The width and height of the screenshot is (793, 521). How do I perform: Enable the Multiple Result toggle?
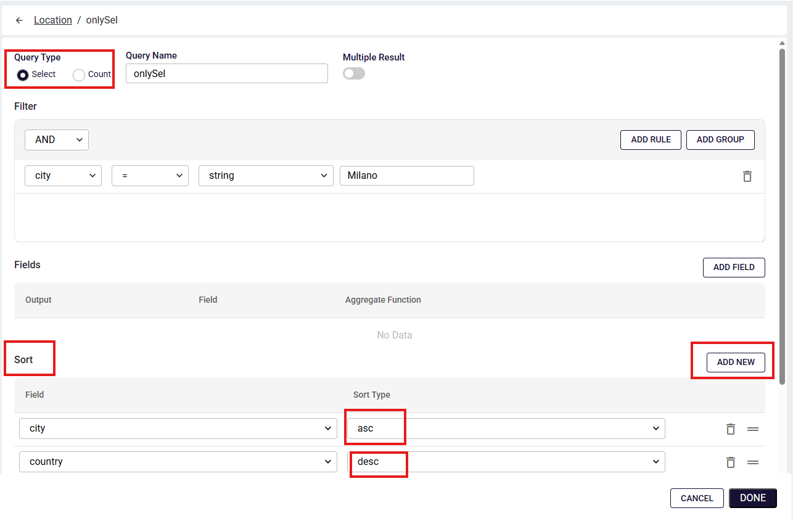pyautogui.click(x=353, y=73)
